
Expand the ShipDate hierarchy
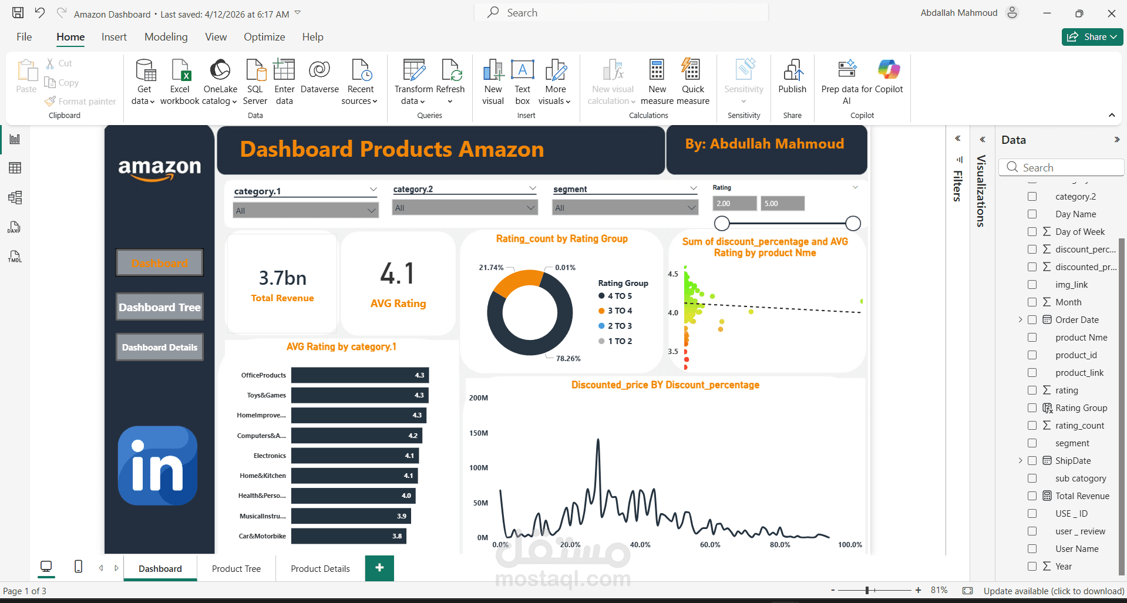coord(1020,460)
